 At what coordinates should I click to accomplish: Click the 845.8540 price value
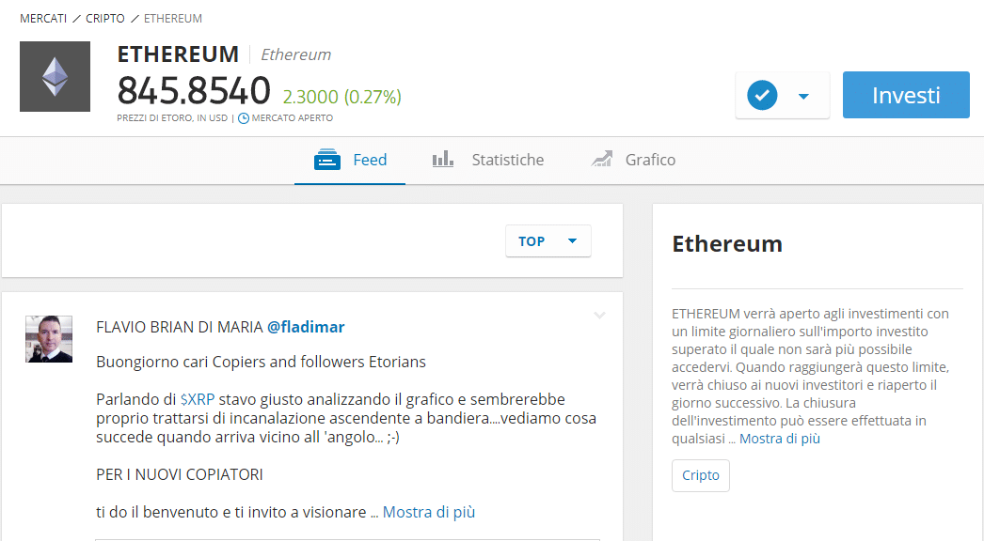pyautogui.click(x=194, y=90)
